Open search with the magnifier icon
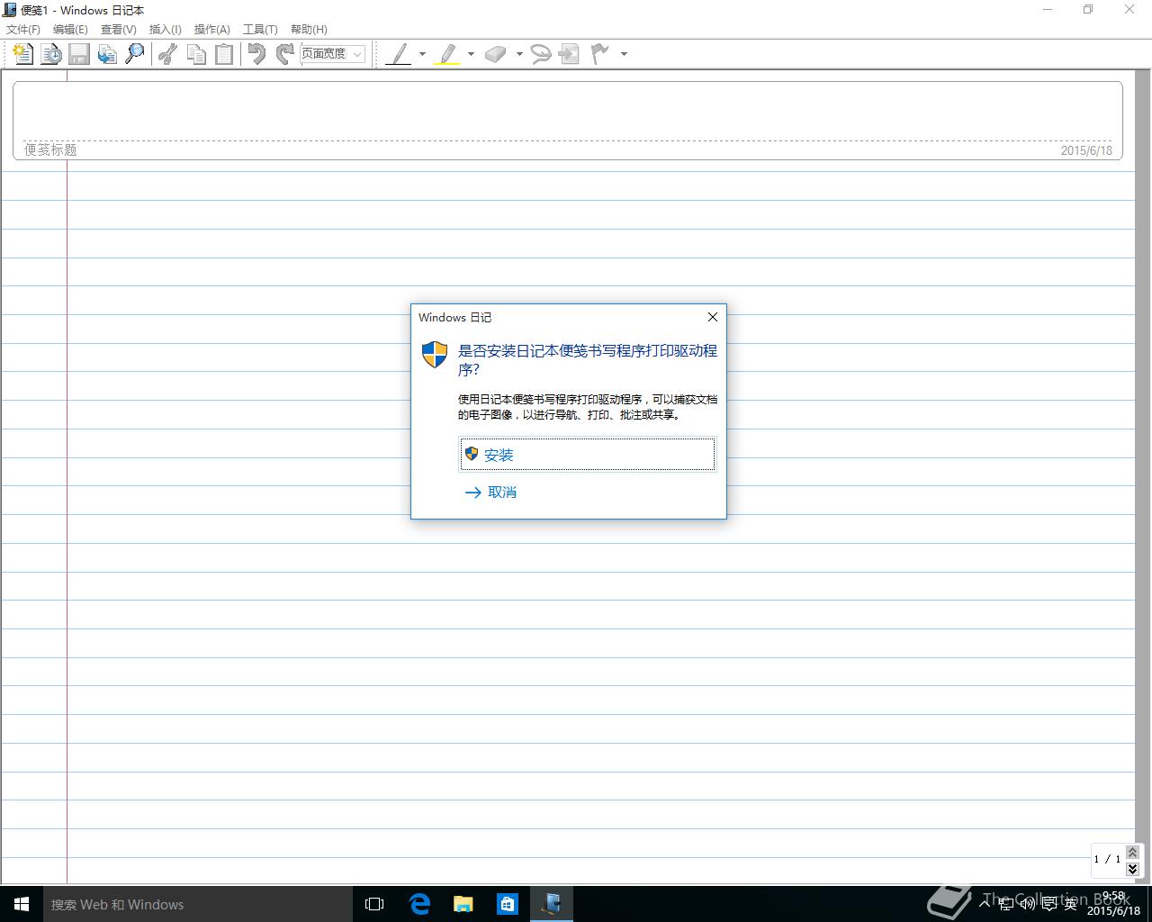The height and width of the screenshot is (922, 1152). (x=135, y=54)
